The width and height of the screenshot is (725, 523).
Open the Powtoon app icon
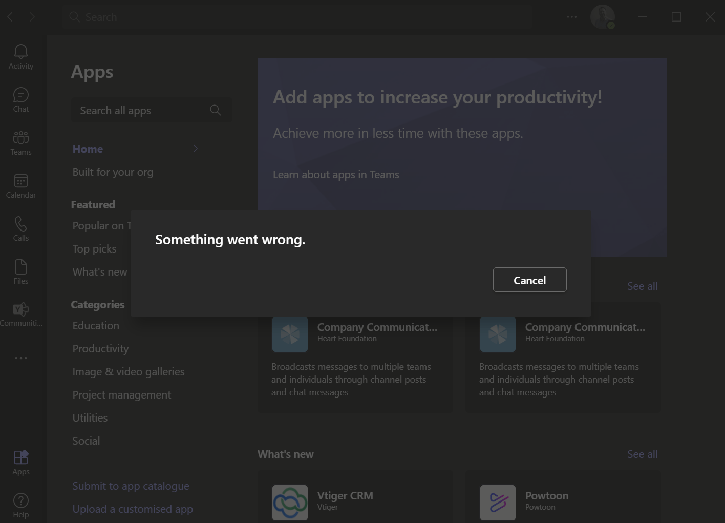[x=498, y=503]
